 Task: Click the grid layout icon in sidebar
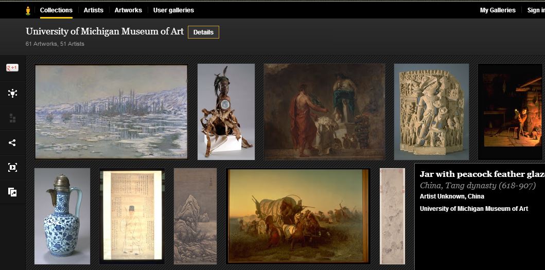click(x=12, y=118)
